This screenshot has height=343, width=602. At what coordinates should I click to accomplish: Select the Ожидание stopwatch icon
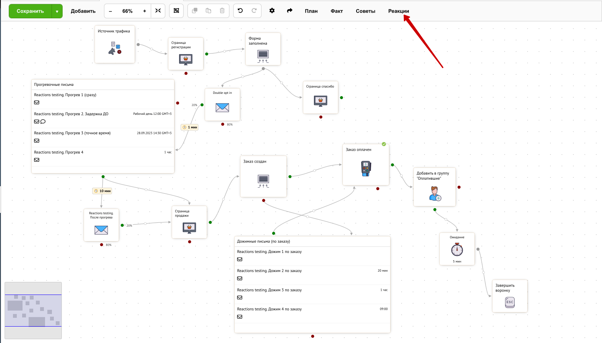click(457, 250)
